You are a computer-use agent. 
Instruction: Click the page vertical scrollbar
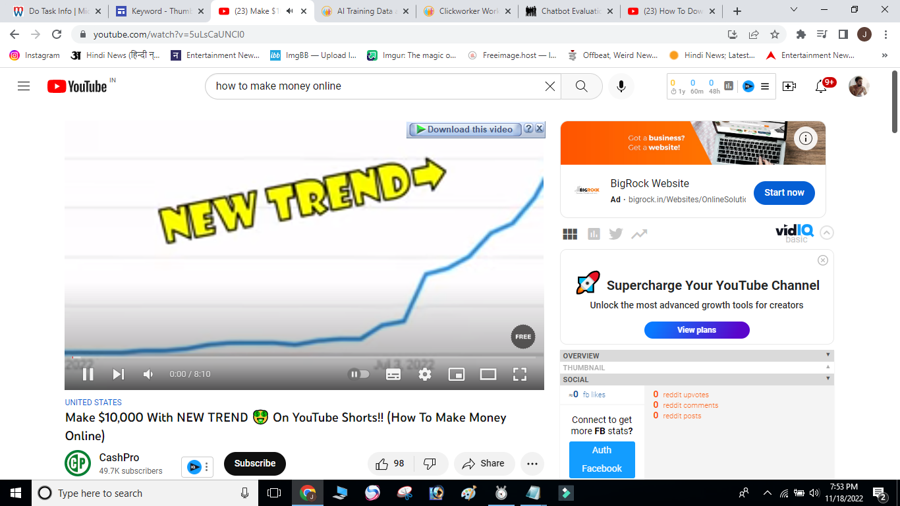point(895,101)
